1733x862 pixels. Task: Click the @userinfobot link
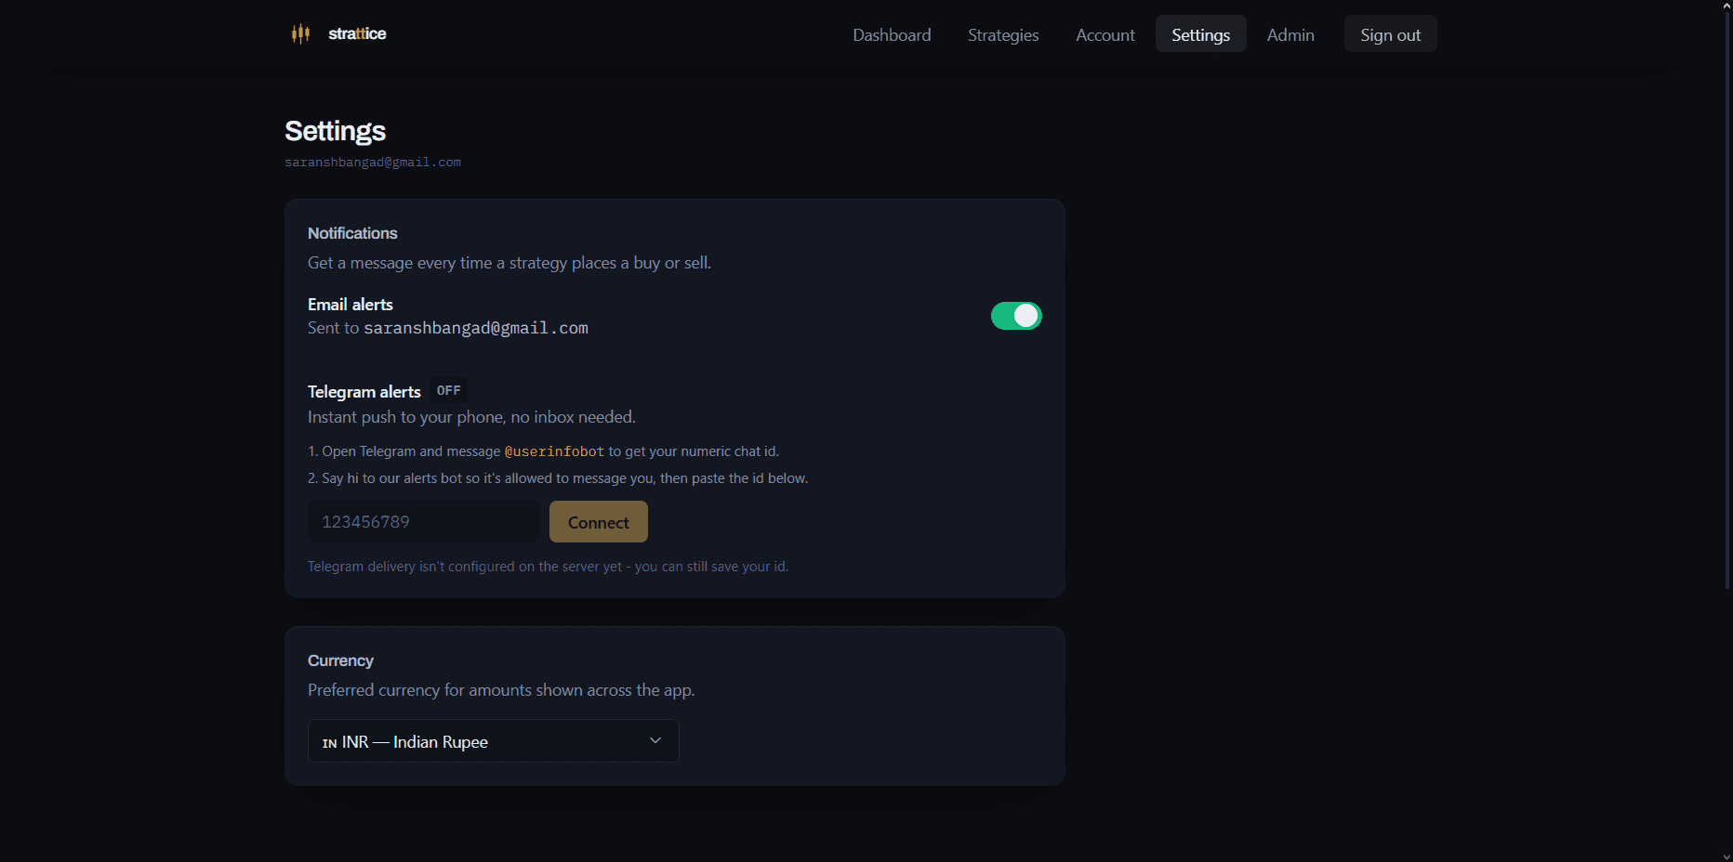pos(554,451)
